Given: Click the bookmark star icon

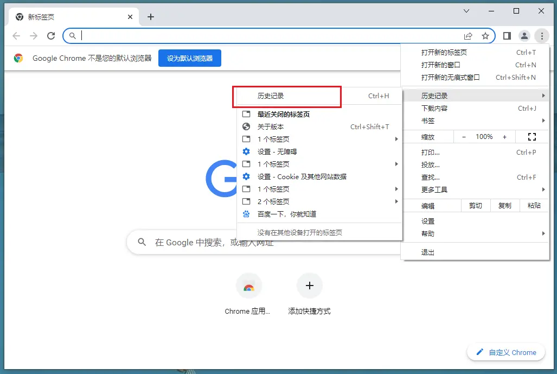Looking at the screenshot, I should (x=485, y=35).
